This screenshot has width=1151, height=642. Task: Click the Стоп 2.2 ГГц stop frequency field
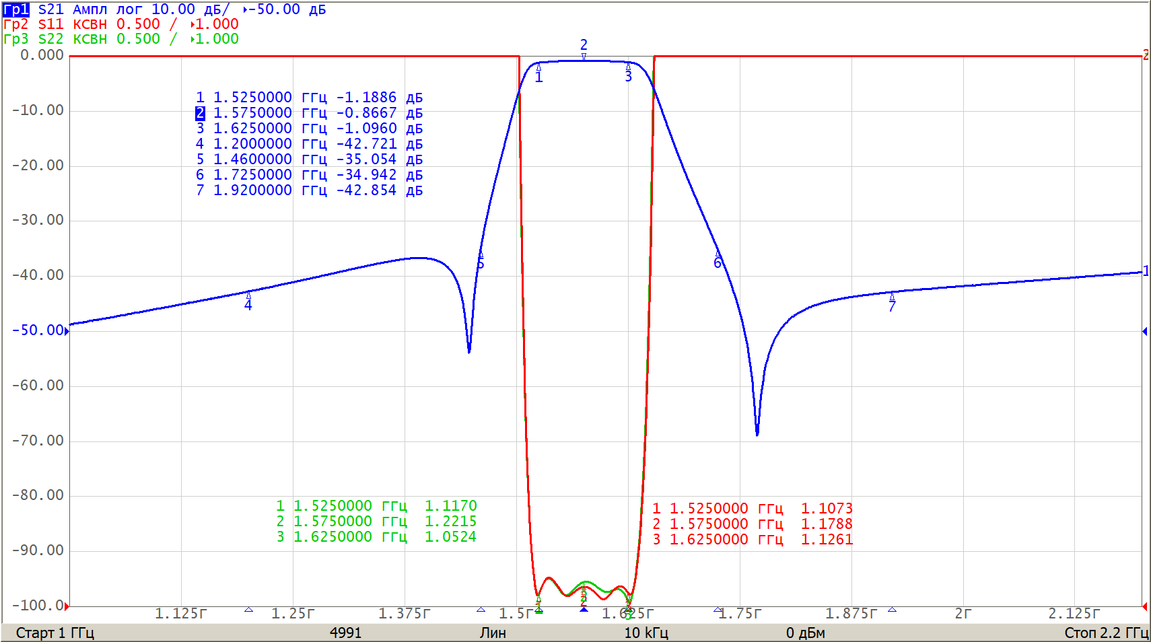tap(1105, 633)
